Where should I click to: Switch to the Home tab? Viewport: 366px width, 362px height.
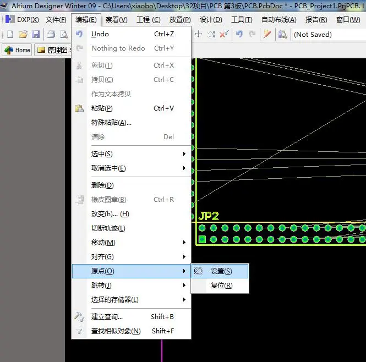click(x=18, y=50)
